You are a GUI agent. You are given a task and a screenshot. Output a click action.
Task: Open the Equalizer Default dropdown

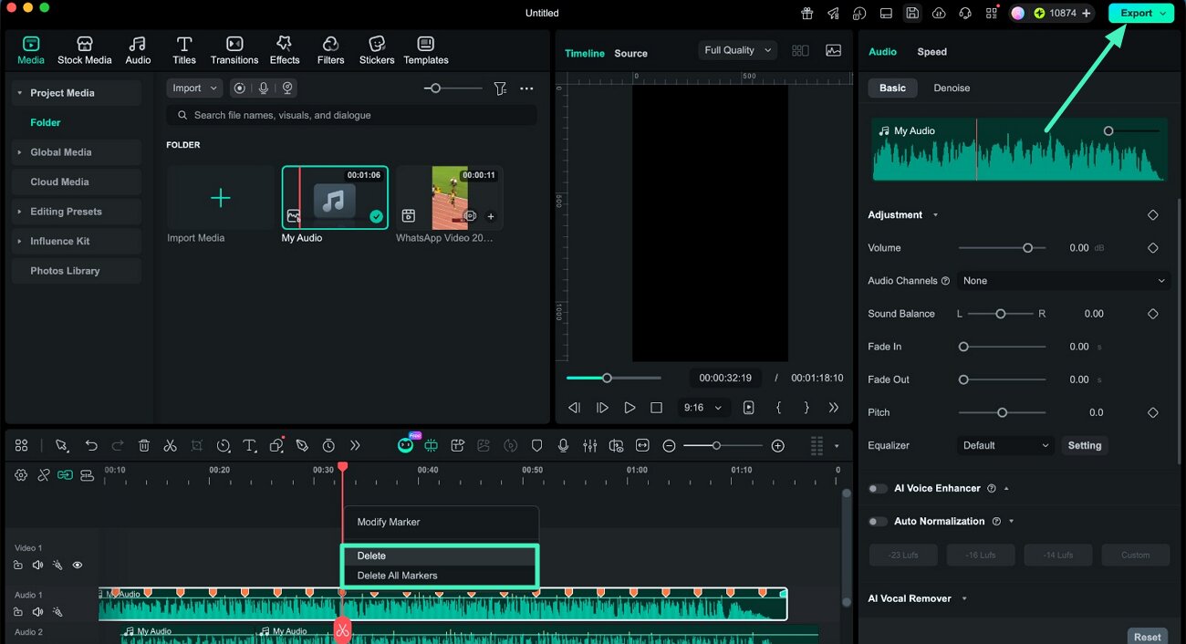[x=1006, y=445]
